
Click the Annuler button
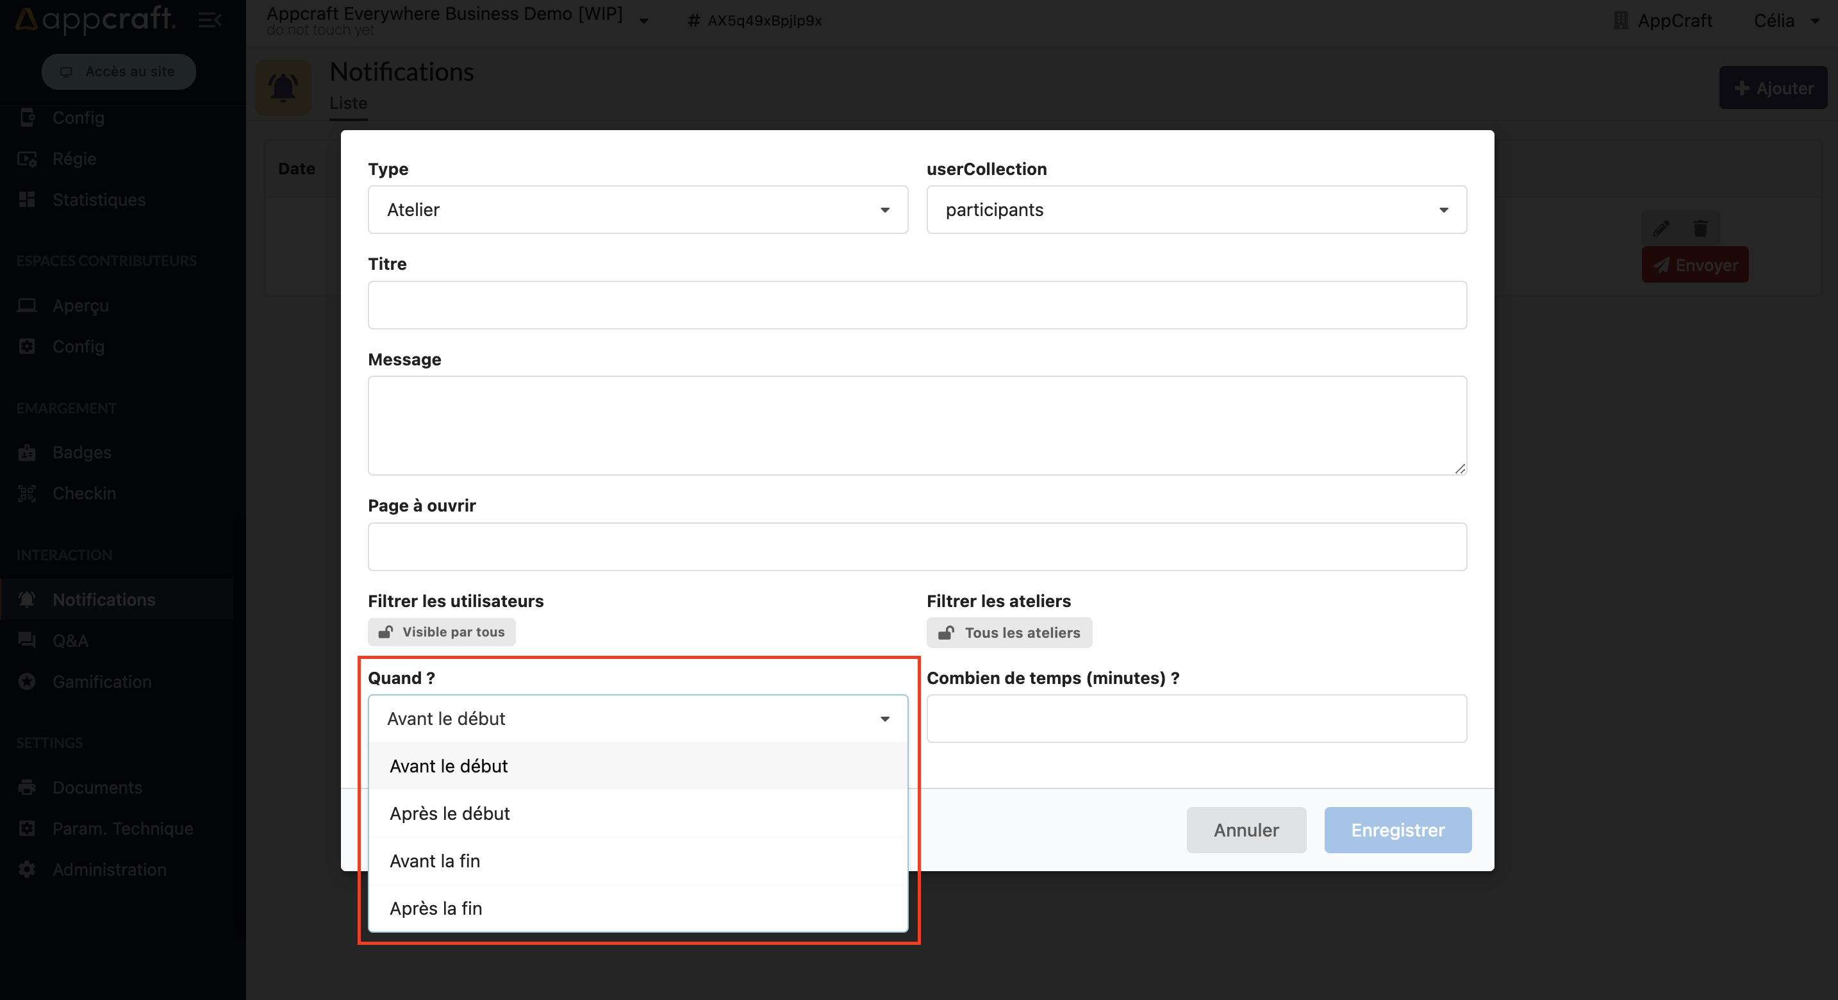(1246, 830)
